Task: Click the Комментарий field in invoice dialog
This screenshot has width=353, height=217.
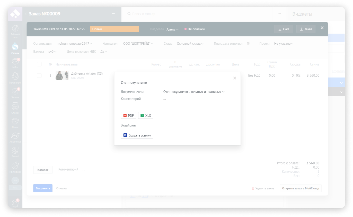Action: [165, 99]
